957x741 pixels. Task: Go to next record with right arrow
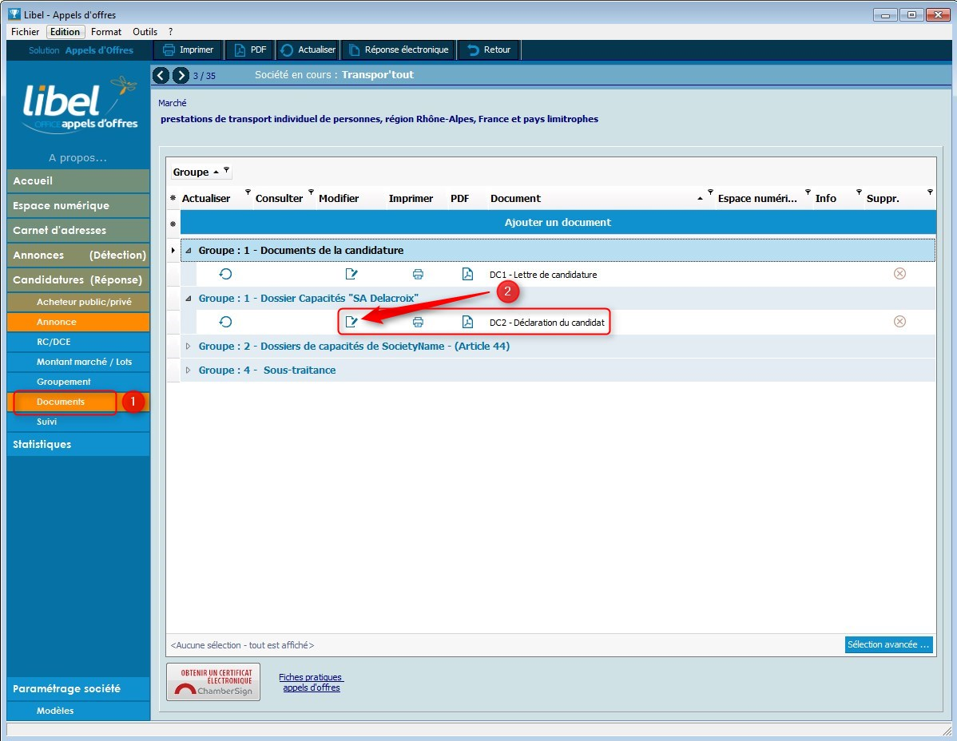point(181,75)
